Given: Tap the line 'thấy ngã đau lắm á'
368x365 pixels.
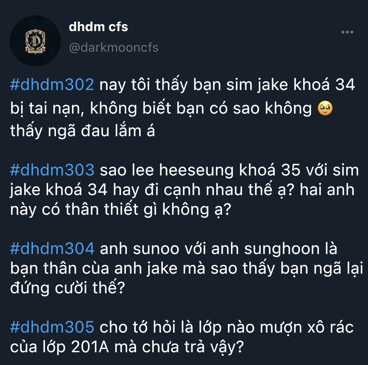Looking at the screenshot, I should point(83,131).
